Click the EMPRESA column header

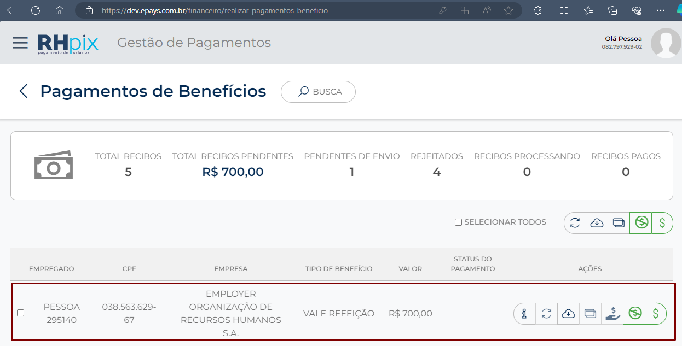coord(231,269)
